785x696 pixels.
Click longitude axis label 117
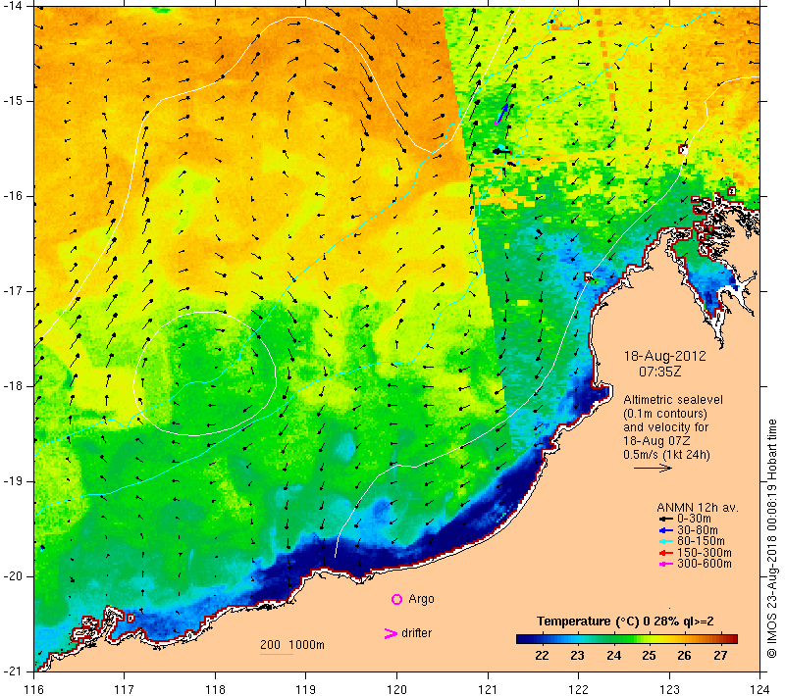click(125, 689)
